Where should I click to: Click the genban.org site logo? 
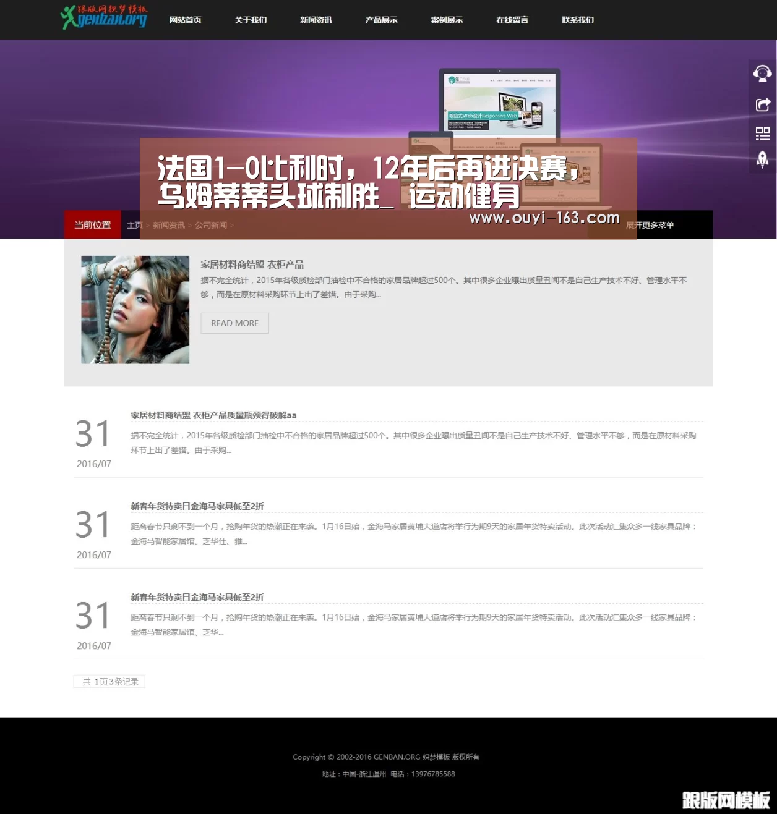104,17
